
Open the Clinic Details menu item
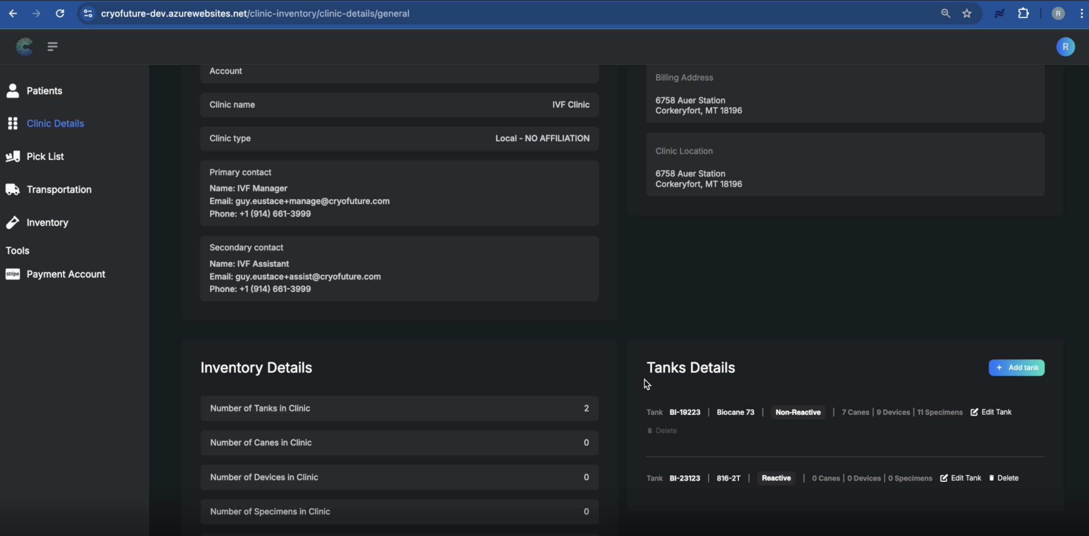[x=55, y=123]
